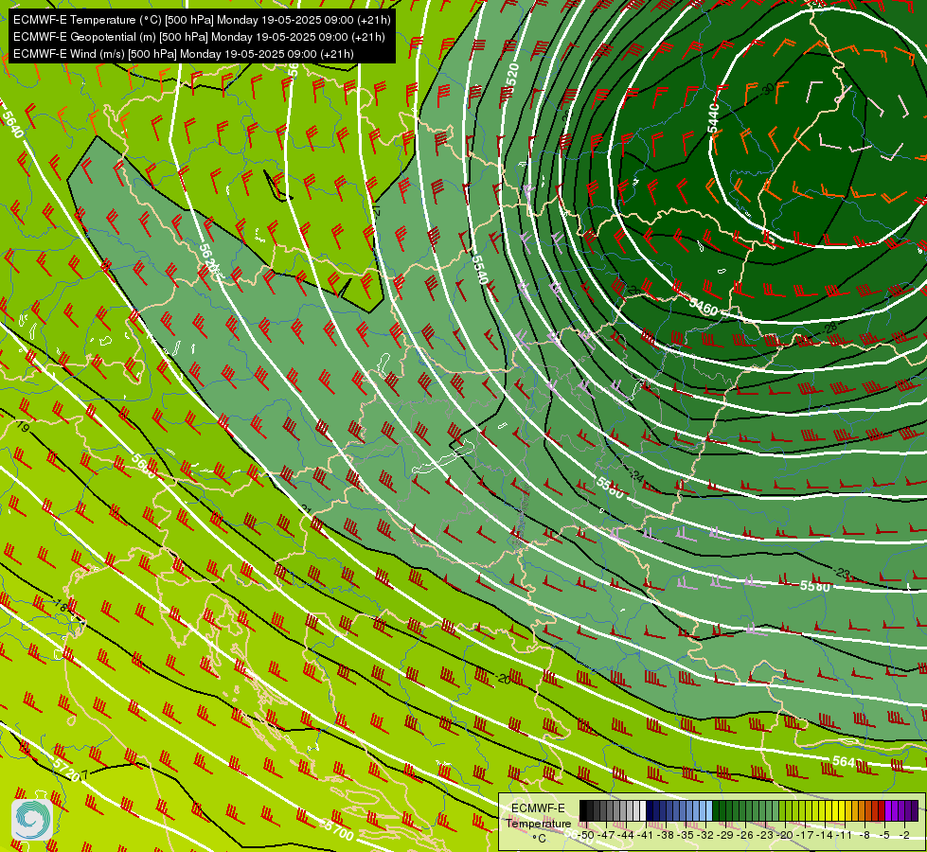Image resolution: width=927 pixels, height=852 pixels.
Task: Click the black -50 legend color swatch
Action: [x=583, y=810]
